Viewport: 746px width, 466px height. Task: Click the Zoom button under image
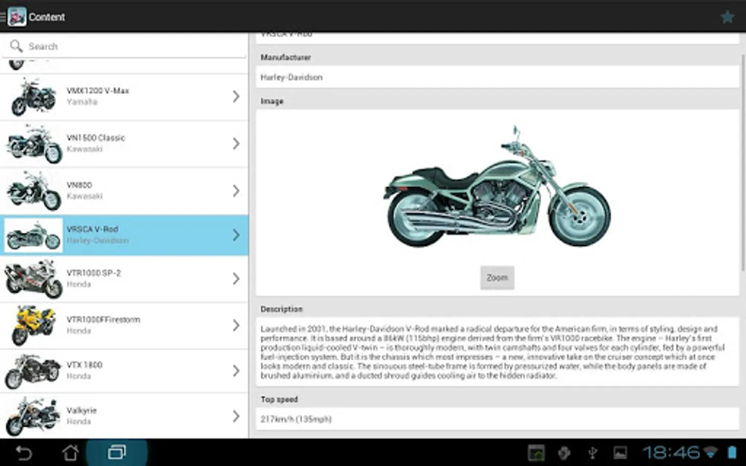pyautogui.click(x=497, y=278)
